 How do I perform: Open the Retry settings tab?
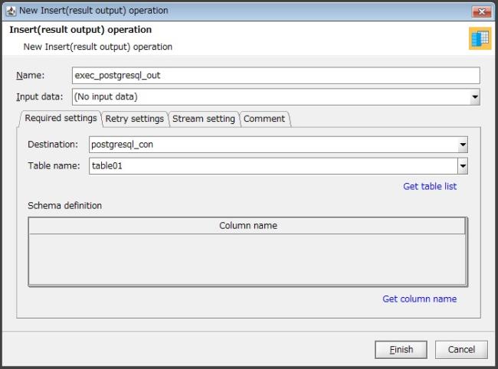pyautogui.click(x=134, y=119)
